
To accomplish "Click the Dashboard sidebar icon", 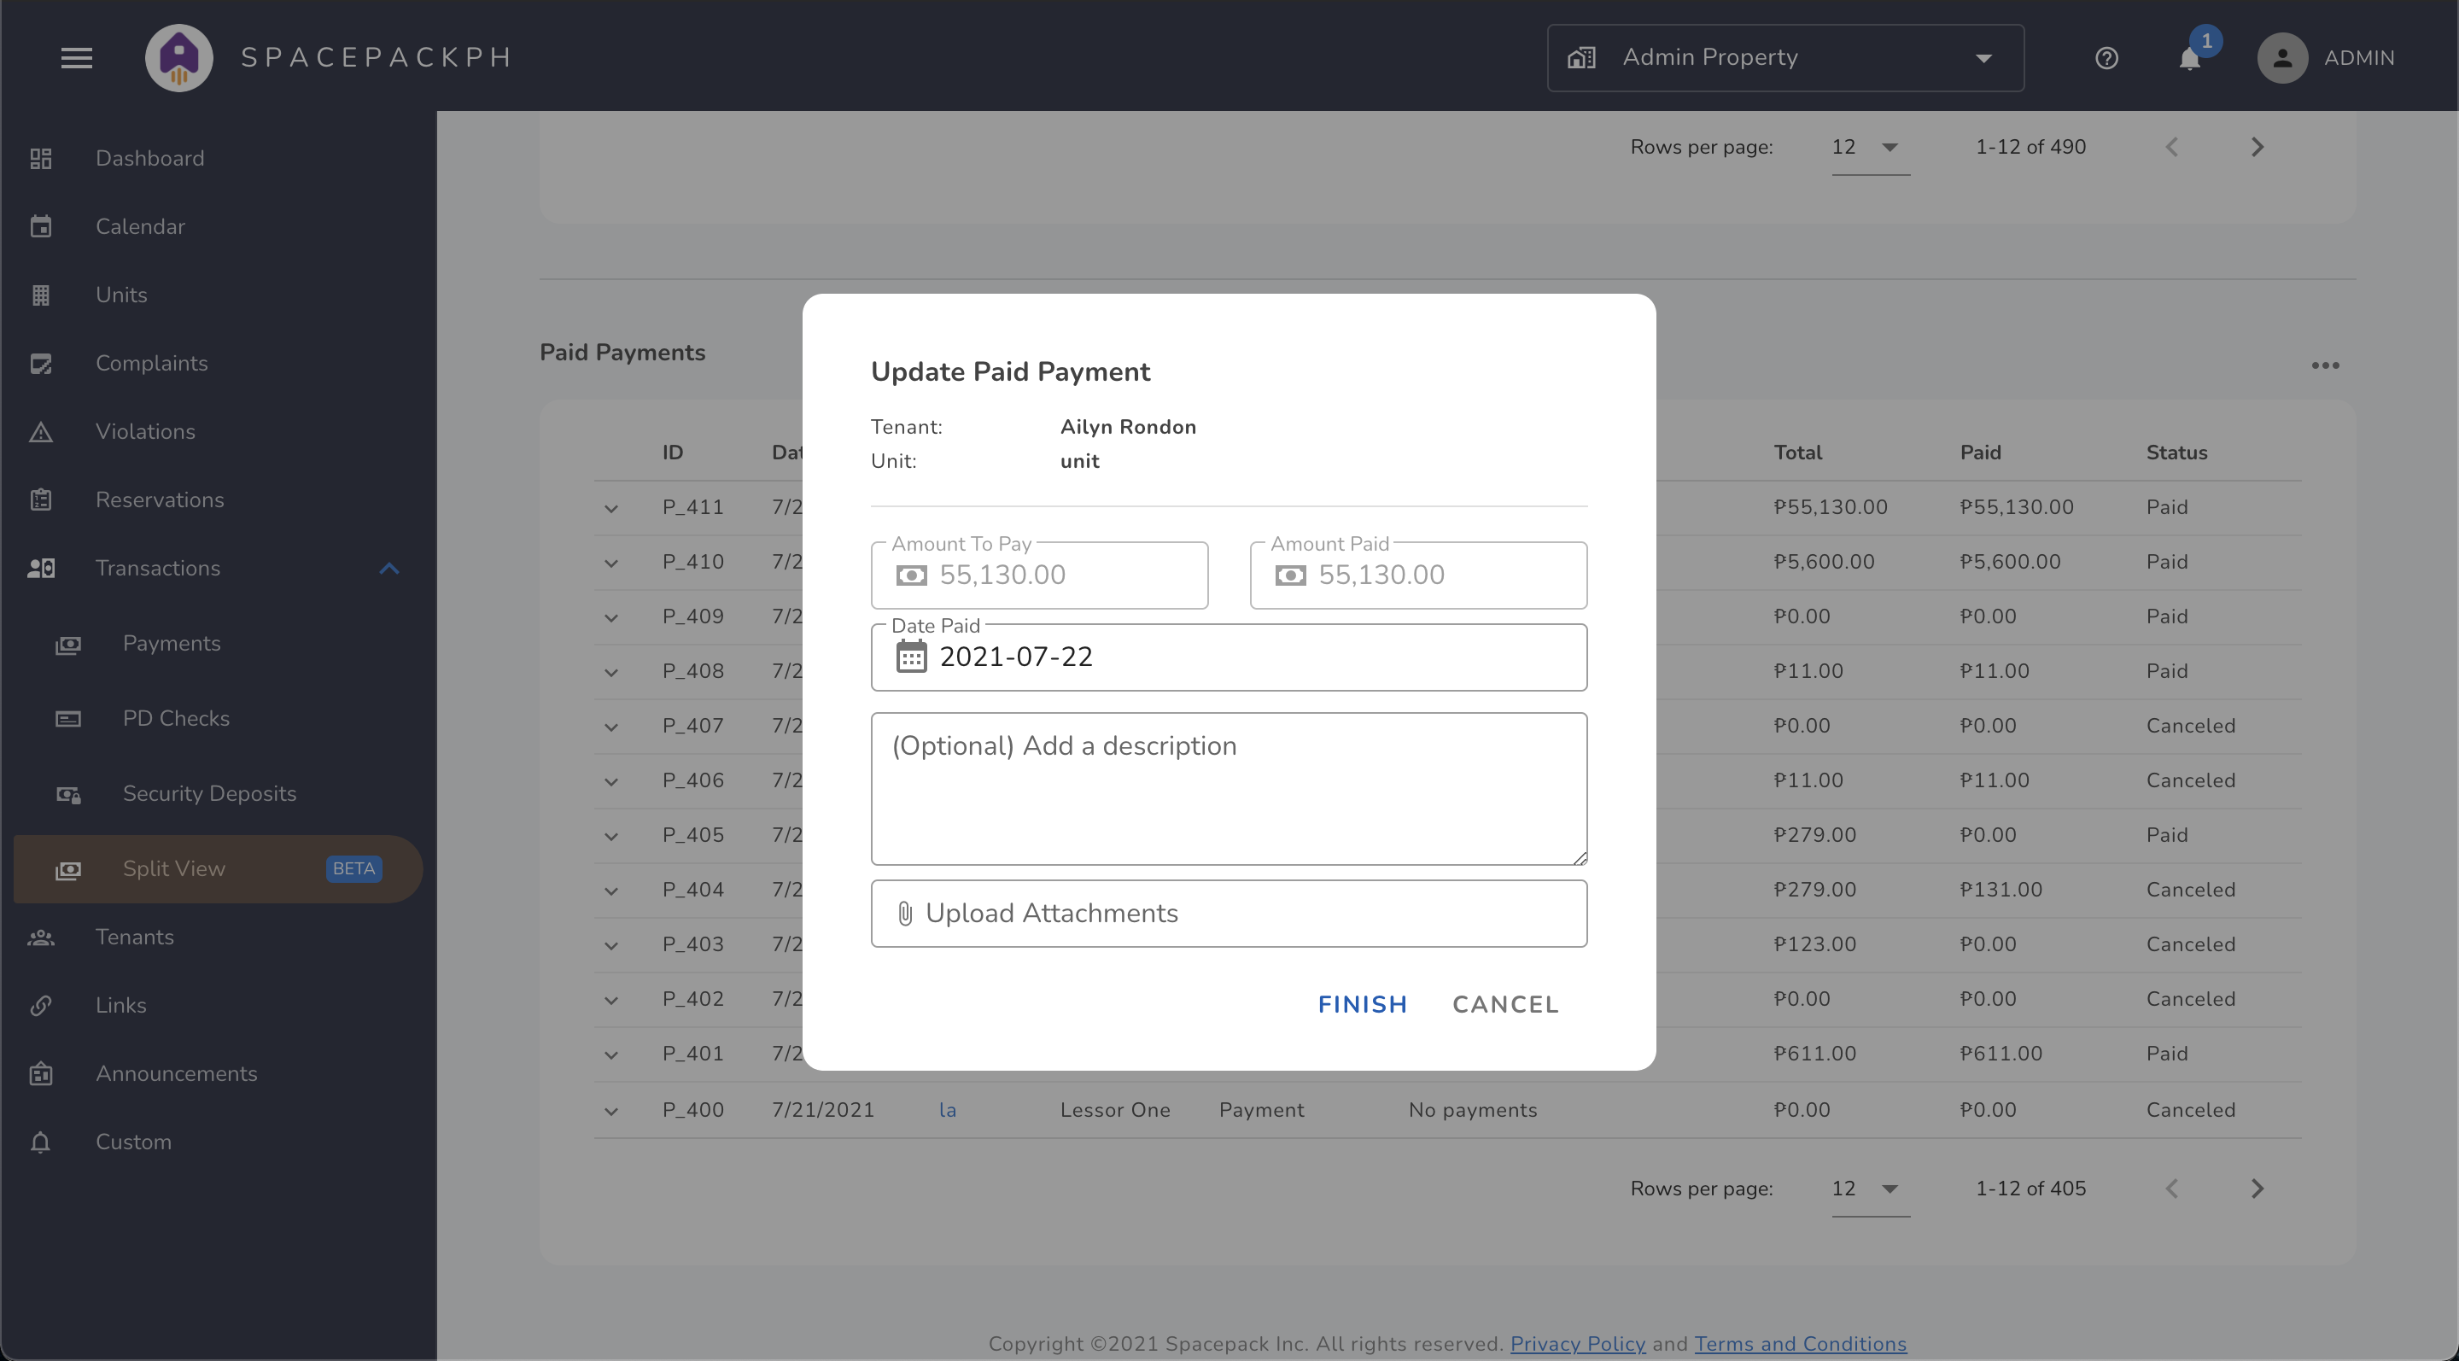I will pyautogui.click(x=44, y=159).
